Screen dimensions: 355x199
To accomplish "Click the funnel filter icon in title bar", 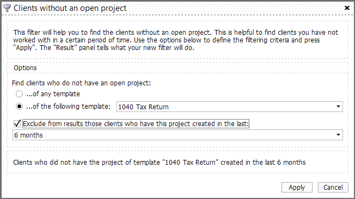I will point(7,8).
